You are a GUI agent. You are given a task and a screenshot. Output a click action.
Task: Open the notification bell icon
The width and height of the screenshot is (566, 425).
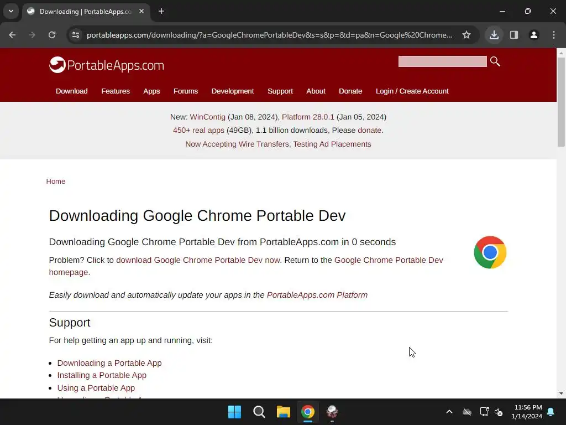click(551, 412)
